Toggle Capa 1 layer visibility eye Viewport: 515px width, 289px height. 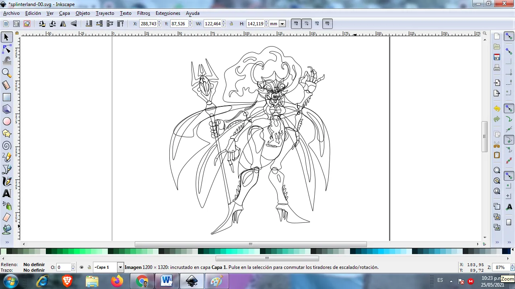pyautogui.click(x=81, y=267)
